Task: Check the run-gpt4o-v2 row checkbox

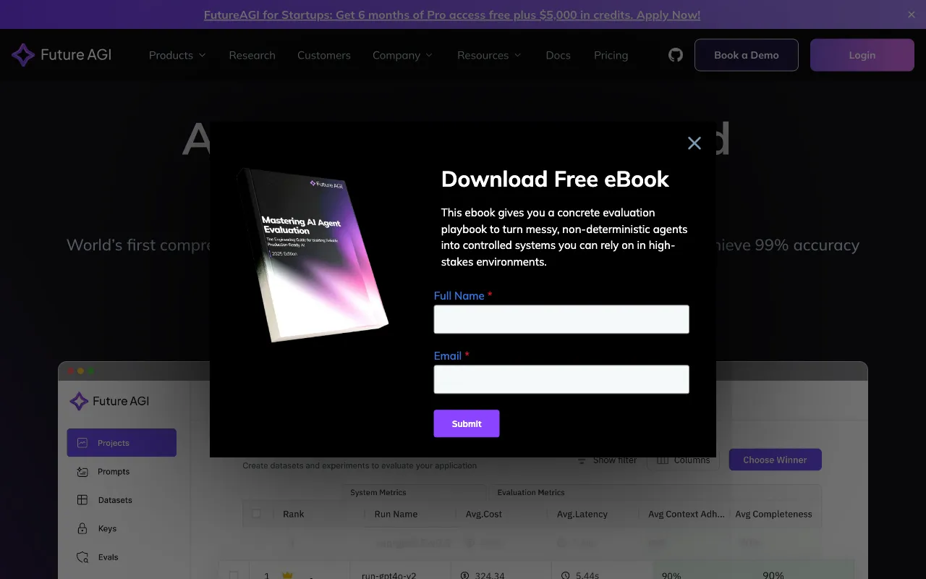Action: tap(234, 576)
